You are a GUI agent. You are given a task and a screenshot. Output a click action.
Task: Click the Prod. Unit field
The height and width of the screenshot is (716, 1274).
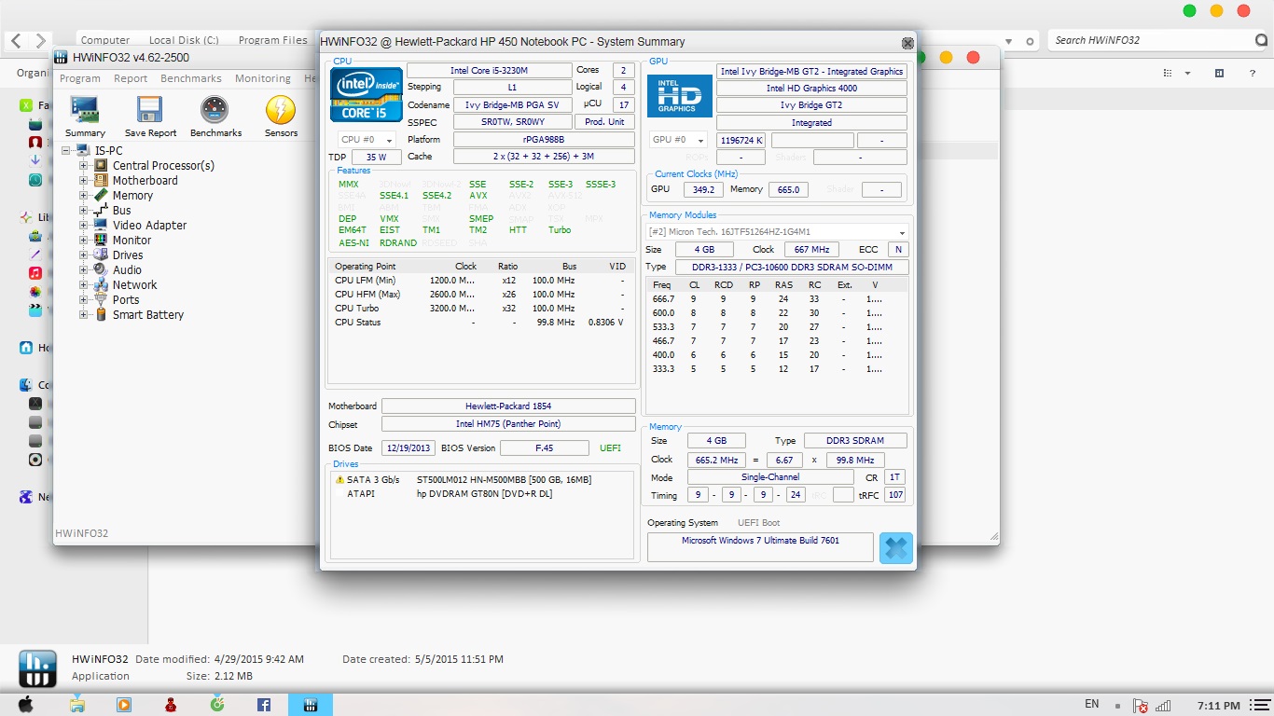tap(604, 122)
